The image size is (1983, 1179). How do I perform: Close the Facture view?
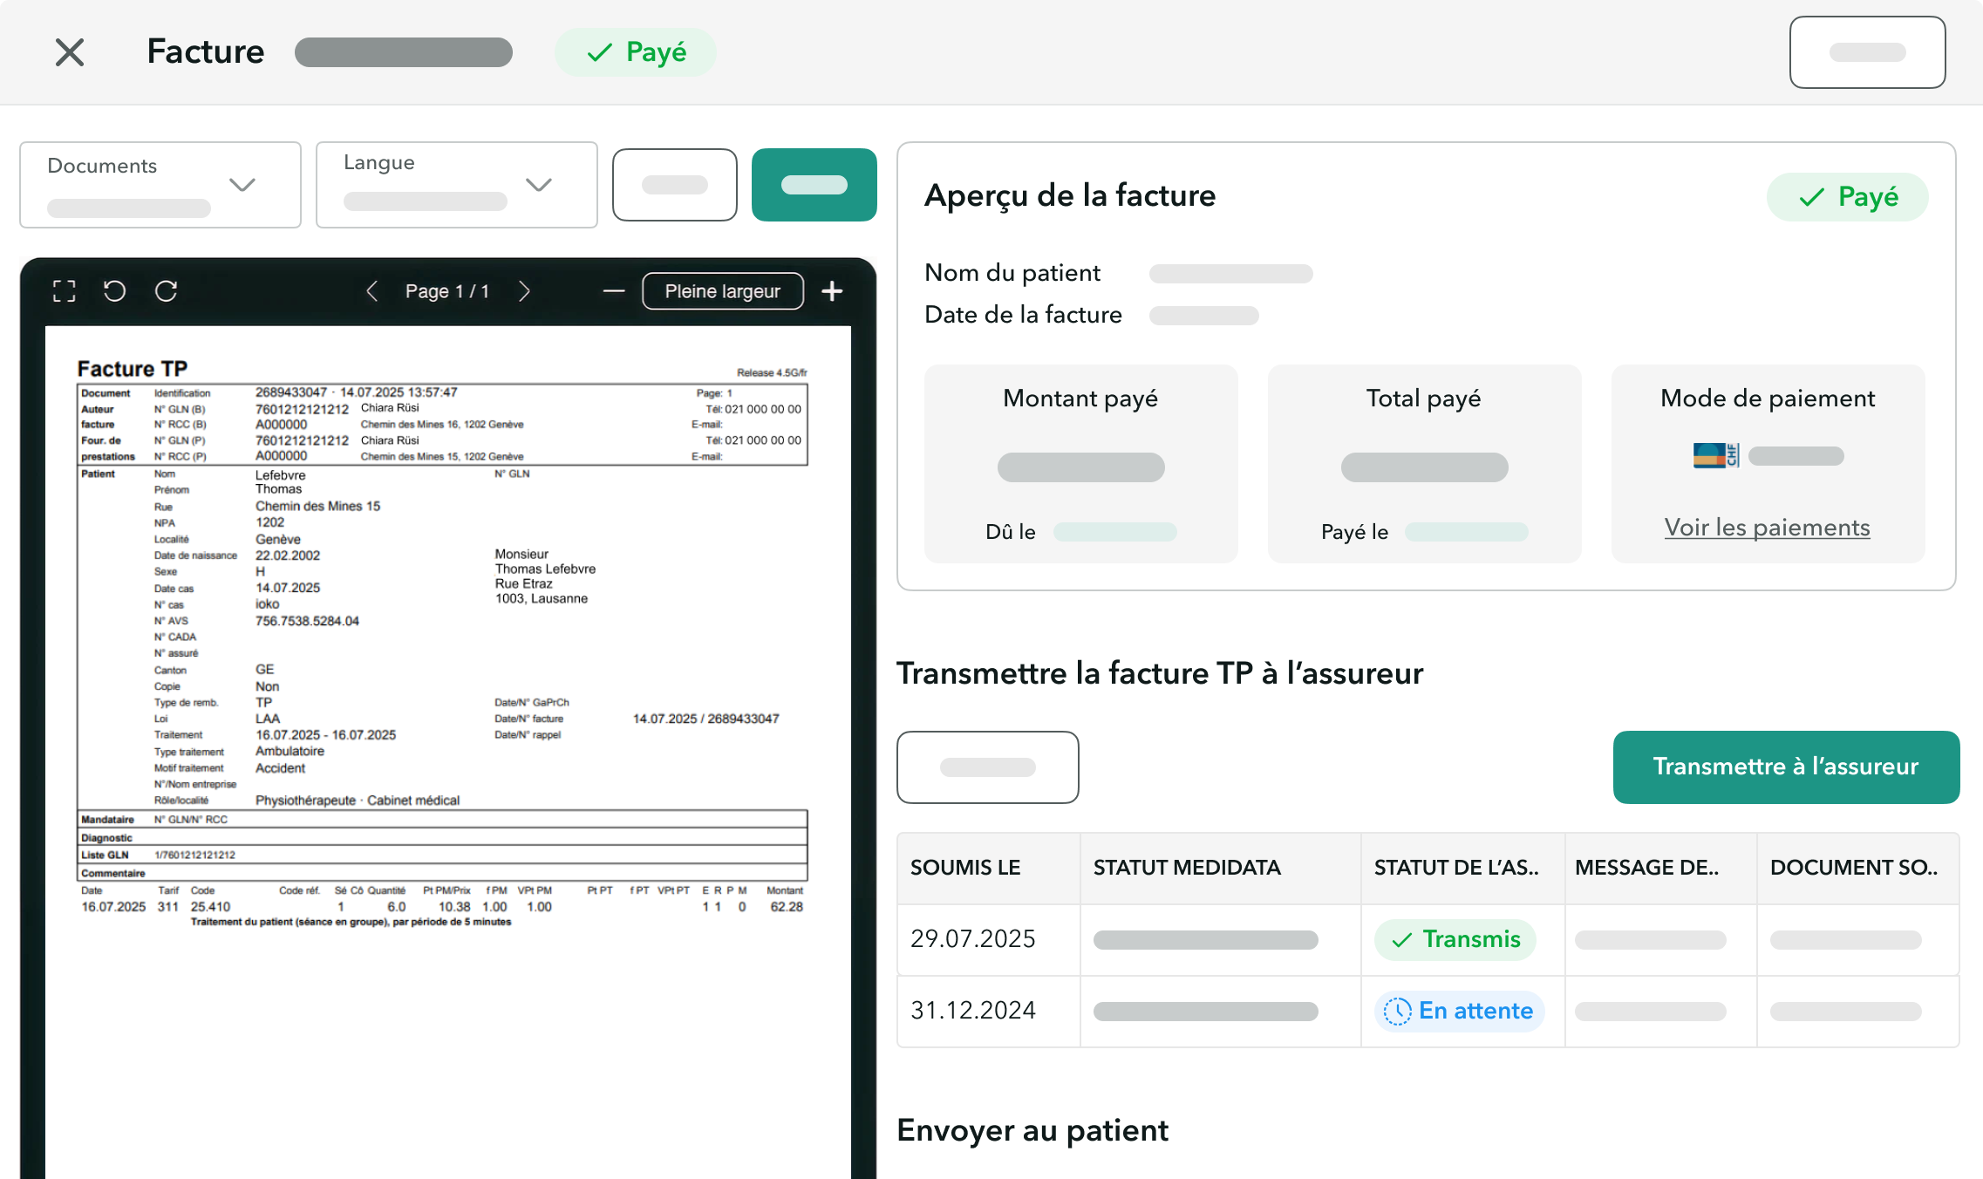point(69,52)
